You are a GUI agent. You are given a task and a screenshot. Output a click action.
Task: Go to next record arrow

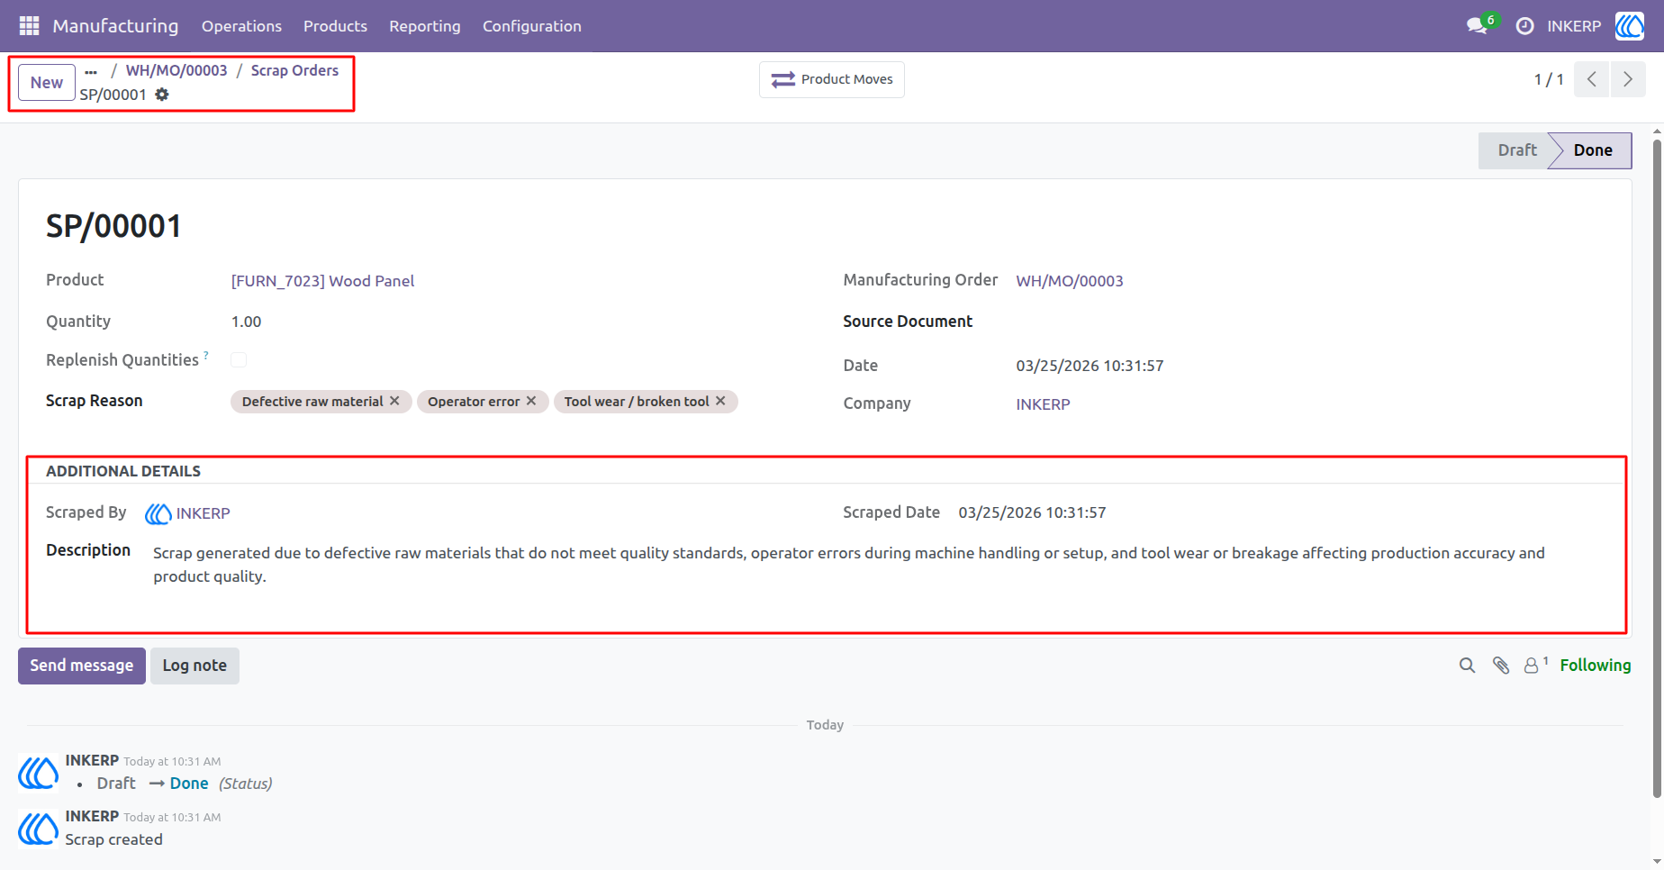point(1628,79)
